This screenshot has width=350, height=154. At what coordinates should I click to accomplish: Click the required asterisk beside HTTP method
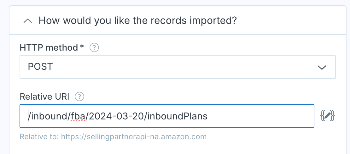[82, 47]
